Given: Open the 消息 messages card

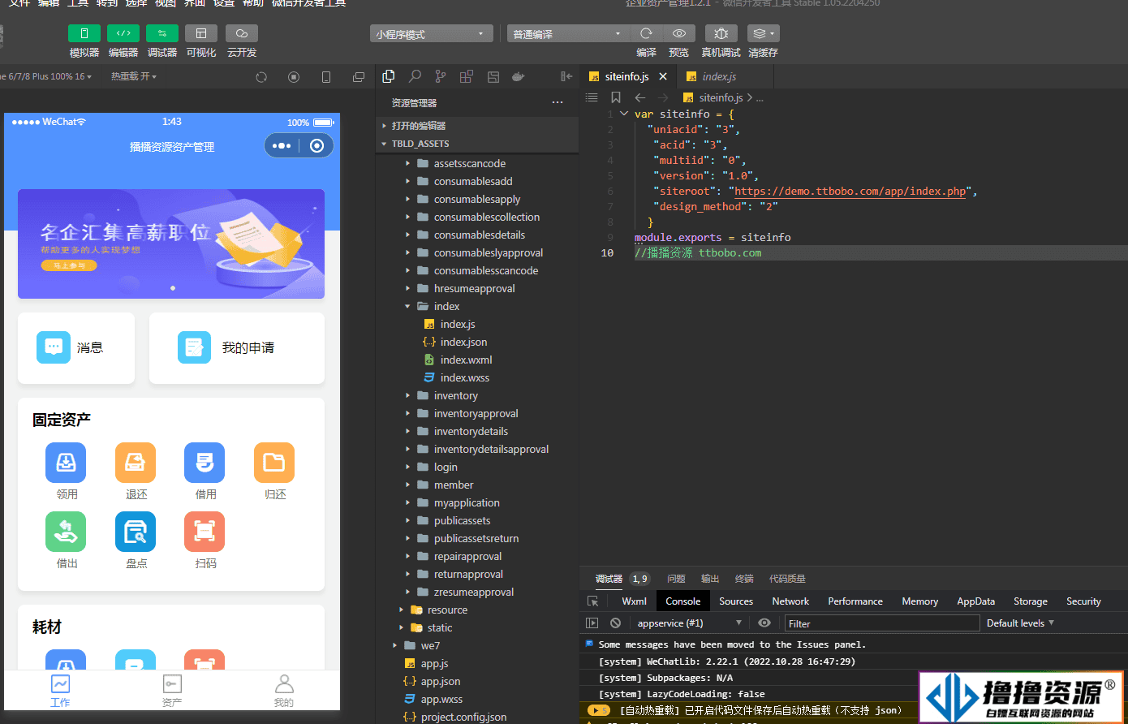Looking at the screenshot, I should (76, 348).
